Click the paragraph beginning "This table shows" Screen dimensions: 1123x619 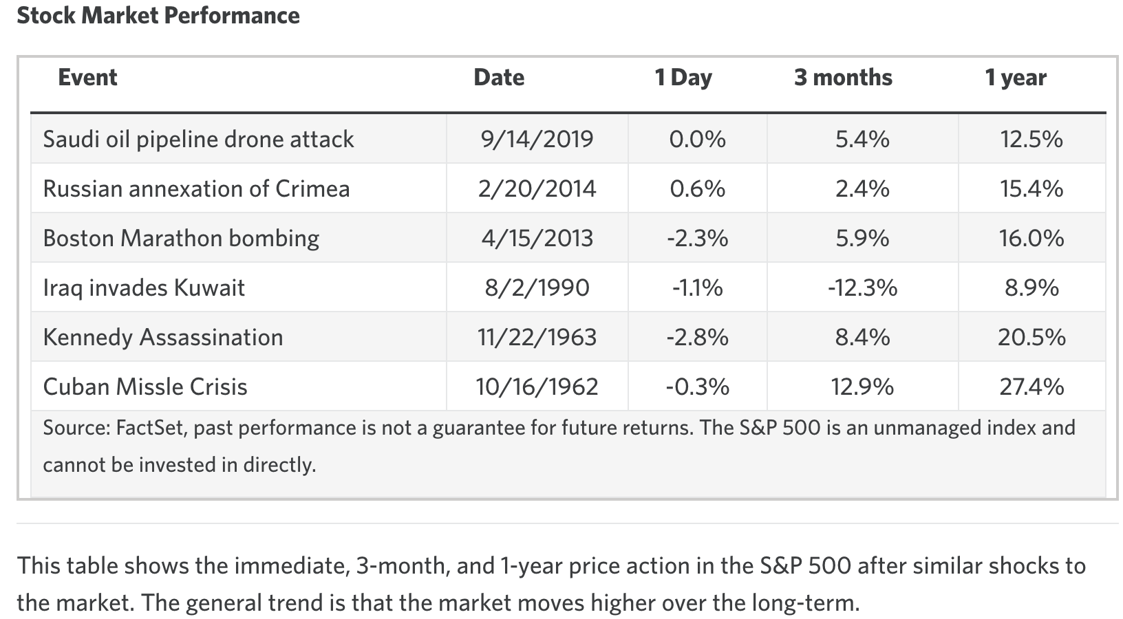550,584
